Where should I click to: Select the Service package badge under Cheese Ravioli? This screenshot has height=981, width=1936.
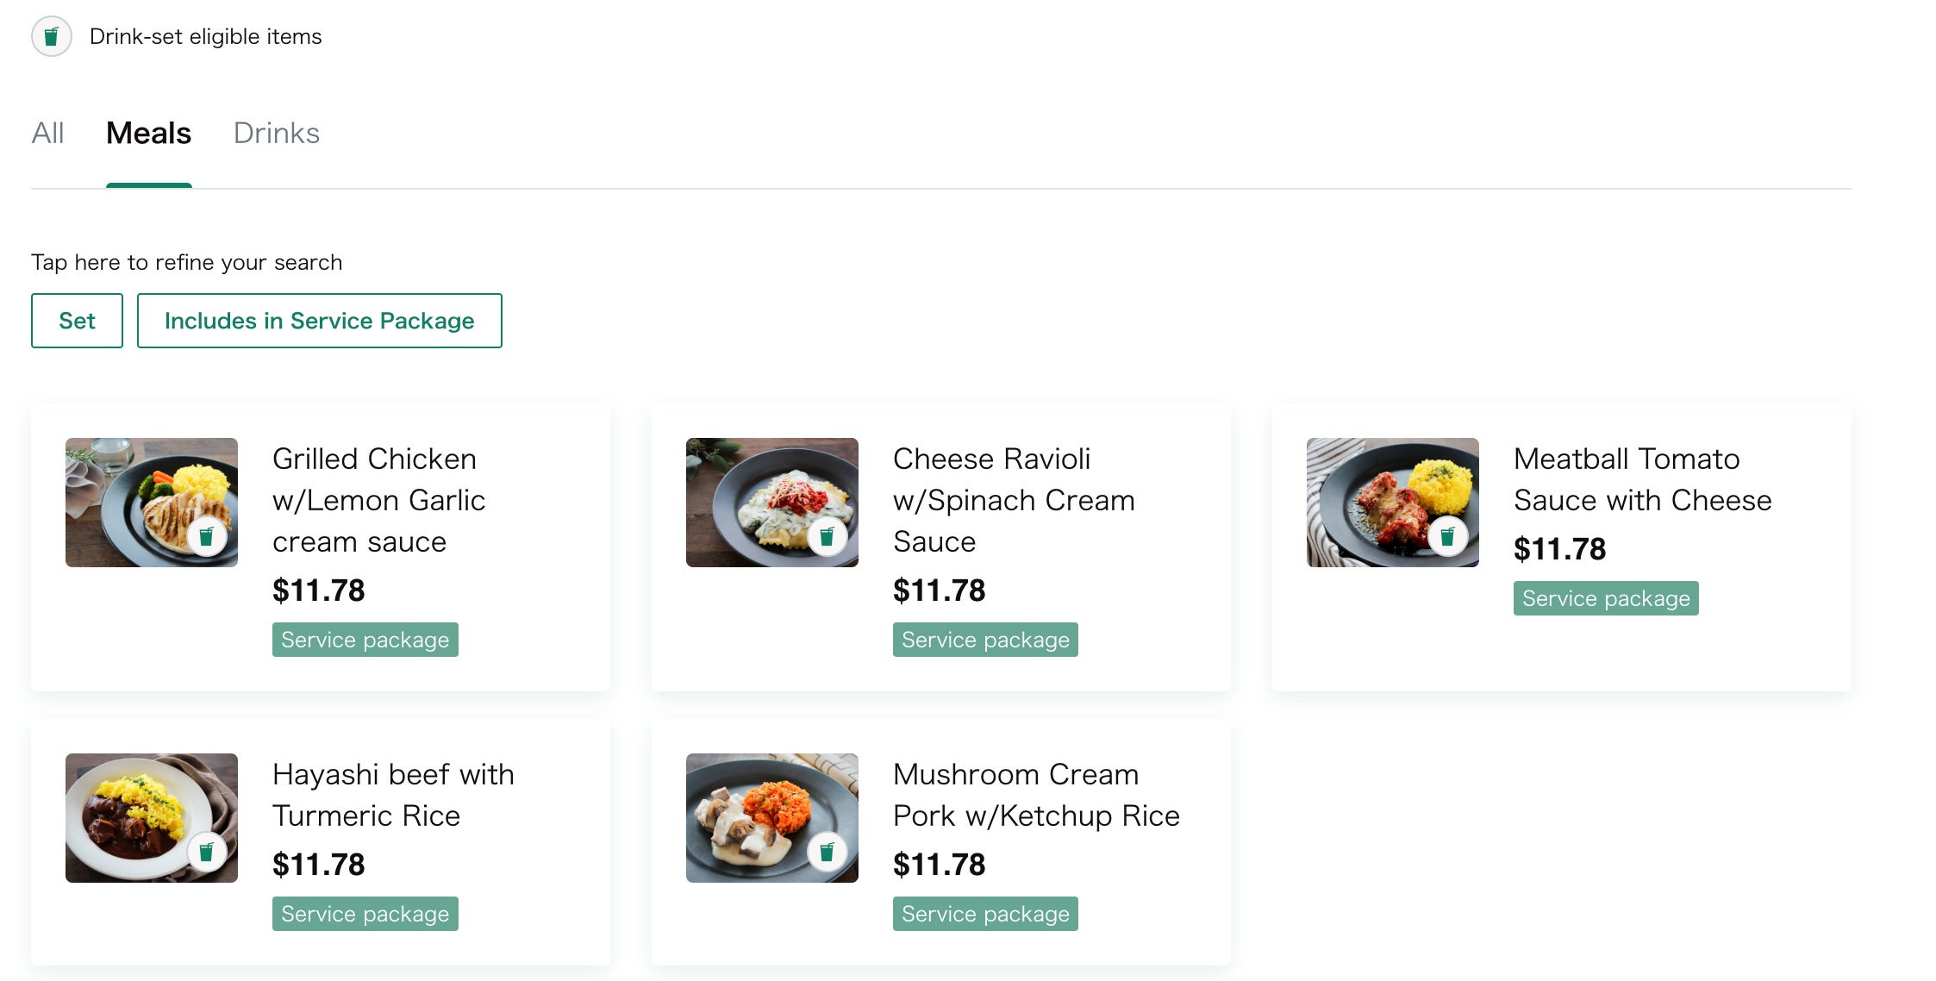pyautogui.click(x=985, y=639)
